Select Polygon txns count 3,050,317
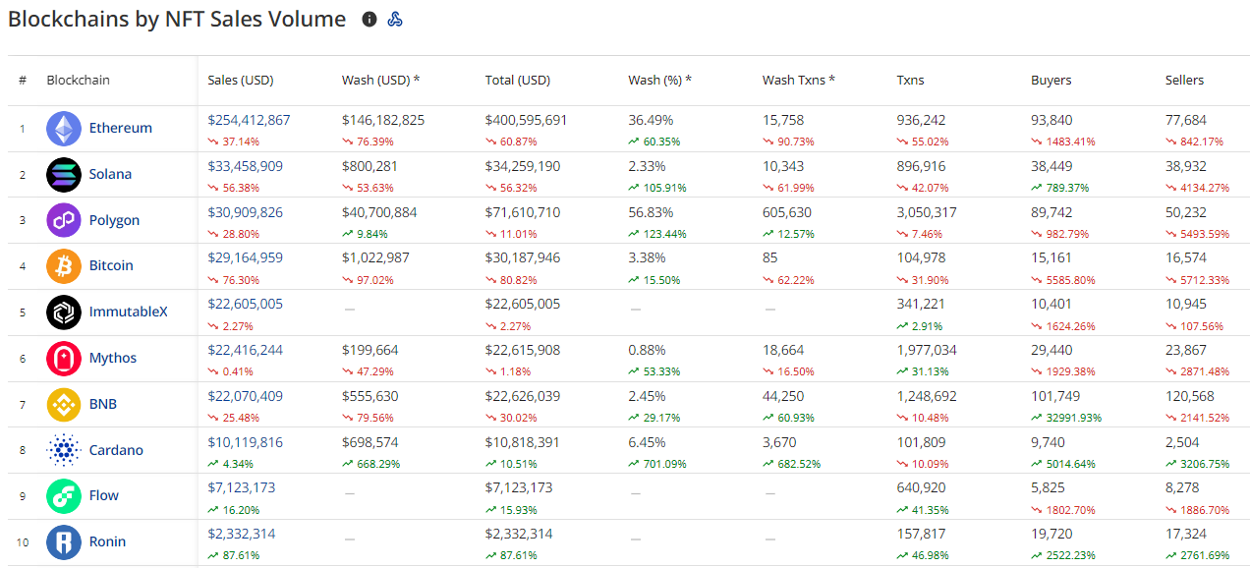The height and width of the screenshot is (568, 1250). click(x=927, y=212)
